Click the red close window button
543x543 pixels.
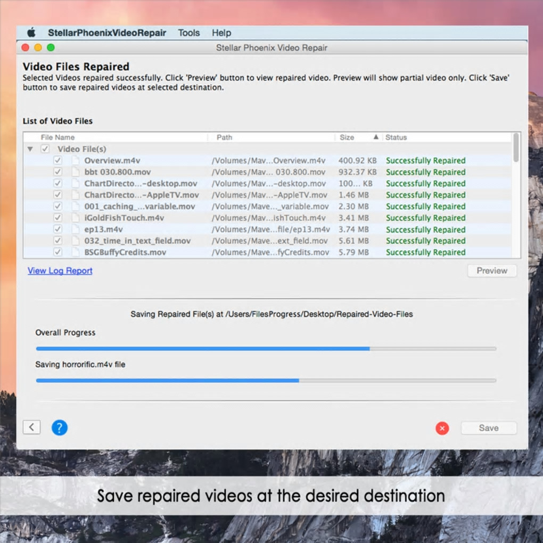coord(25,47)
